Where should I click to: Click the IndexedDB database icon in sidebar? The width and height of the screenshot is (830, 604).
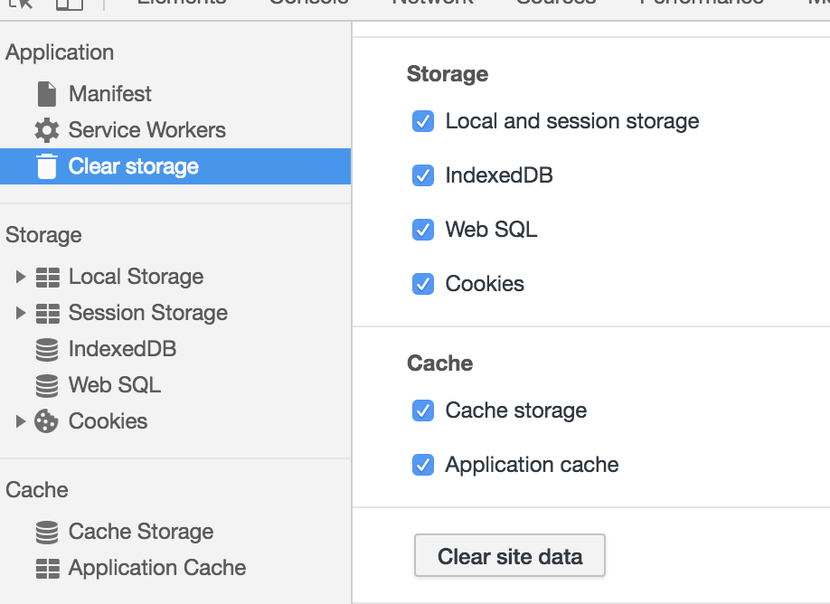[x=46, y=349]
